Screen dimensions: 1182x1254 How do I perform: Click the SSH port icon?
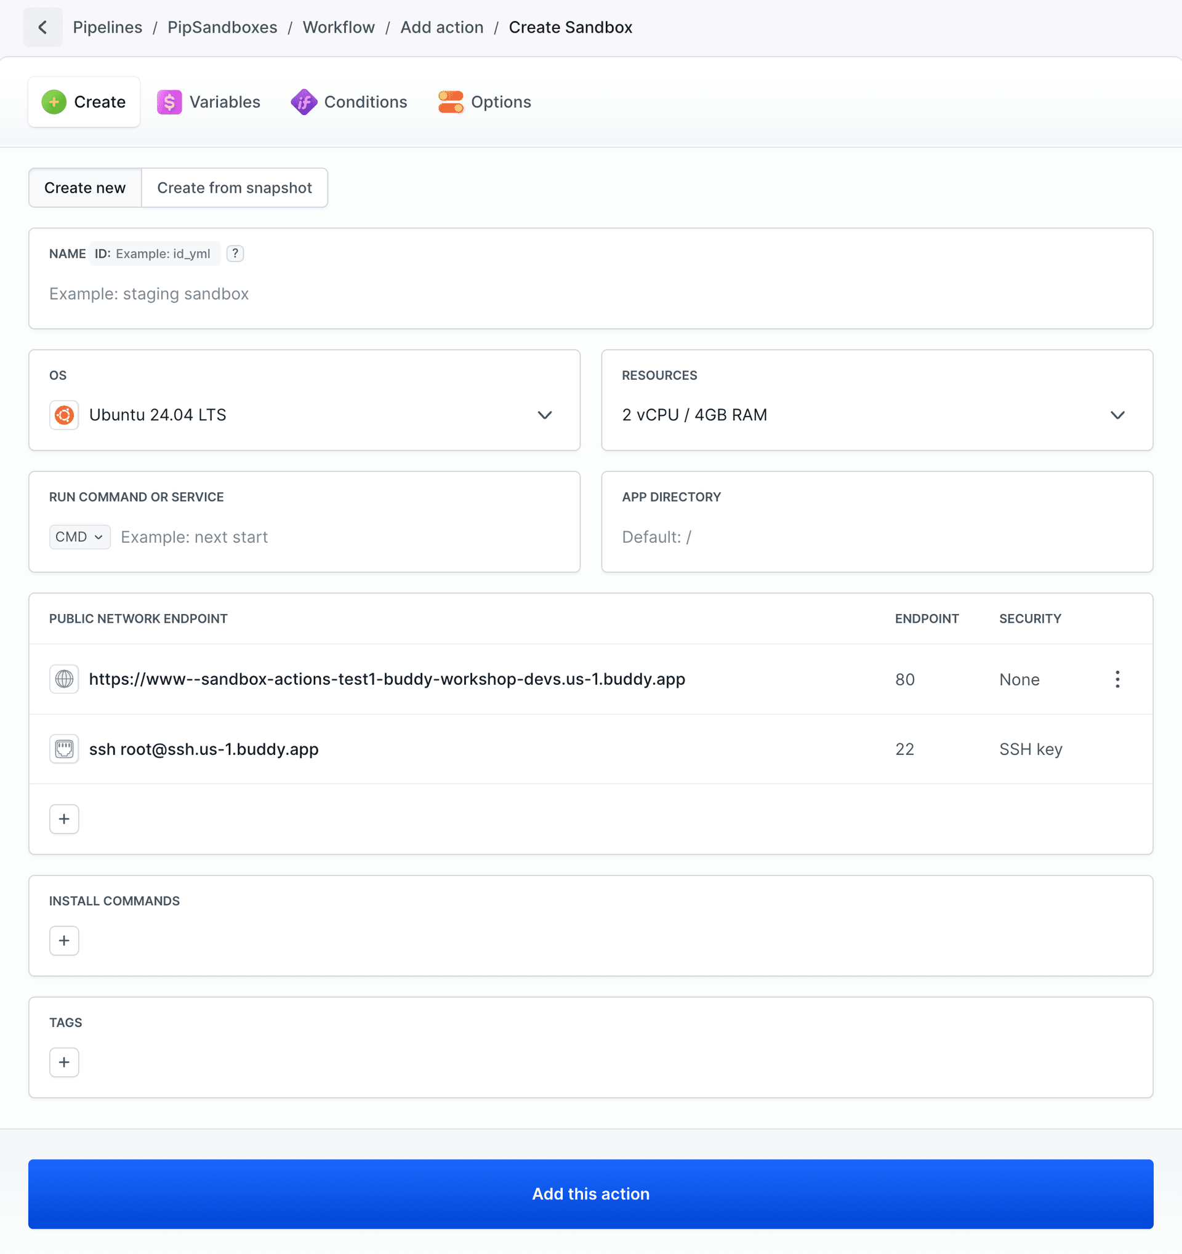coord(64,749)
